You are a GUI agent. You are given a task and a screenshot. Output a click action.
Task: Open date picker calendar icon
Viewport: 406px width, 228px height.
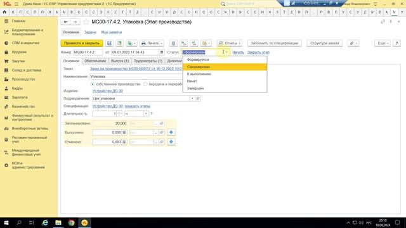click(162, 52)
